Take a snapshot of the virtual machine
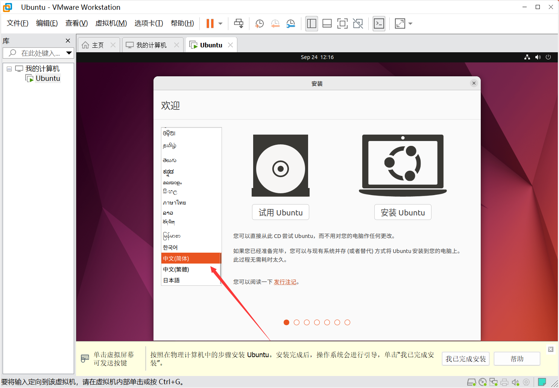Image resolution: width=559 pixels, height=388 pixels. [259, 24]
